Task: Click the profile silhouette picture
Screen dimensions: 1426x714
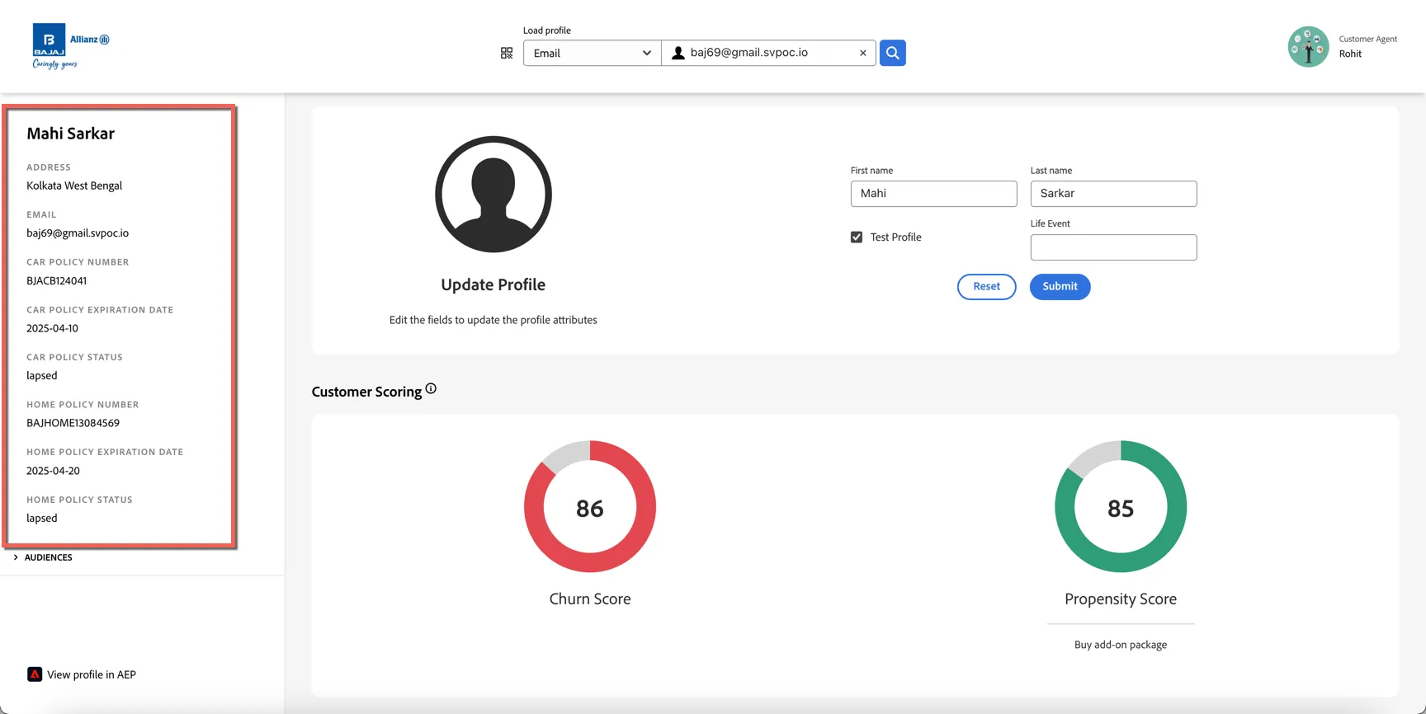Action: click(x=493, y=195)
